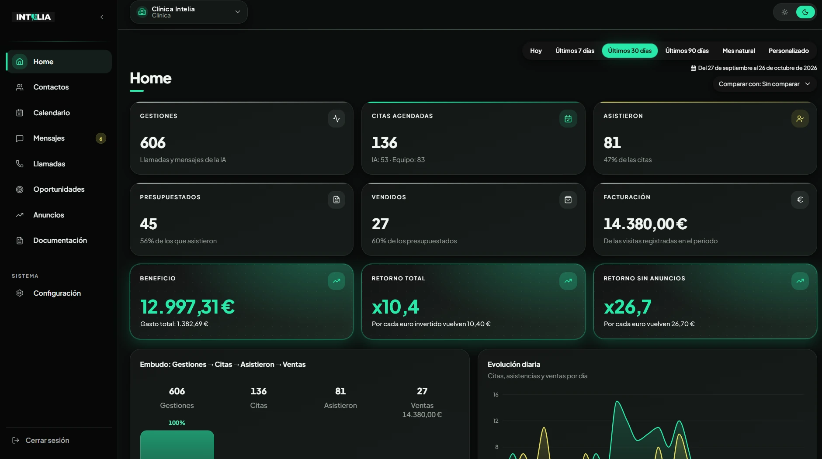822x459 pixels.
Task: Click the Retorno Total trending-up icon
Action: tap(568, 281)
